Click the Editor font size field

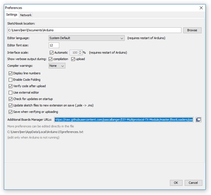pyautogui.click(x=54, y=45)
